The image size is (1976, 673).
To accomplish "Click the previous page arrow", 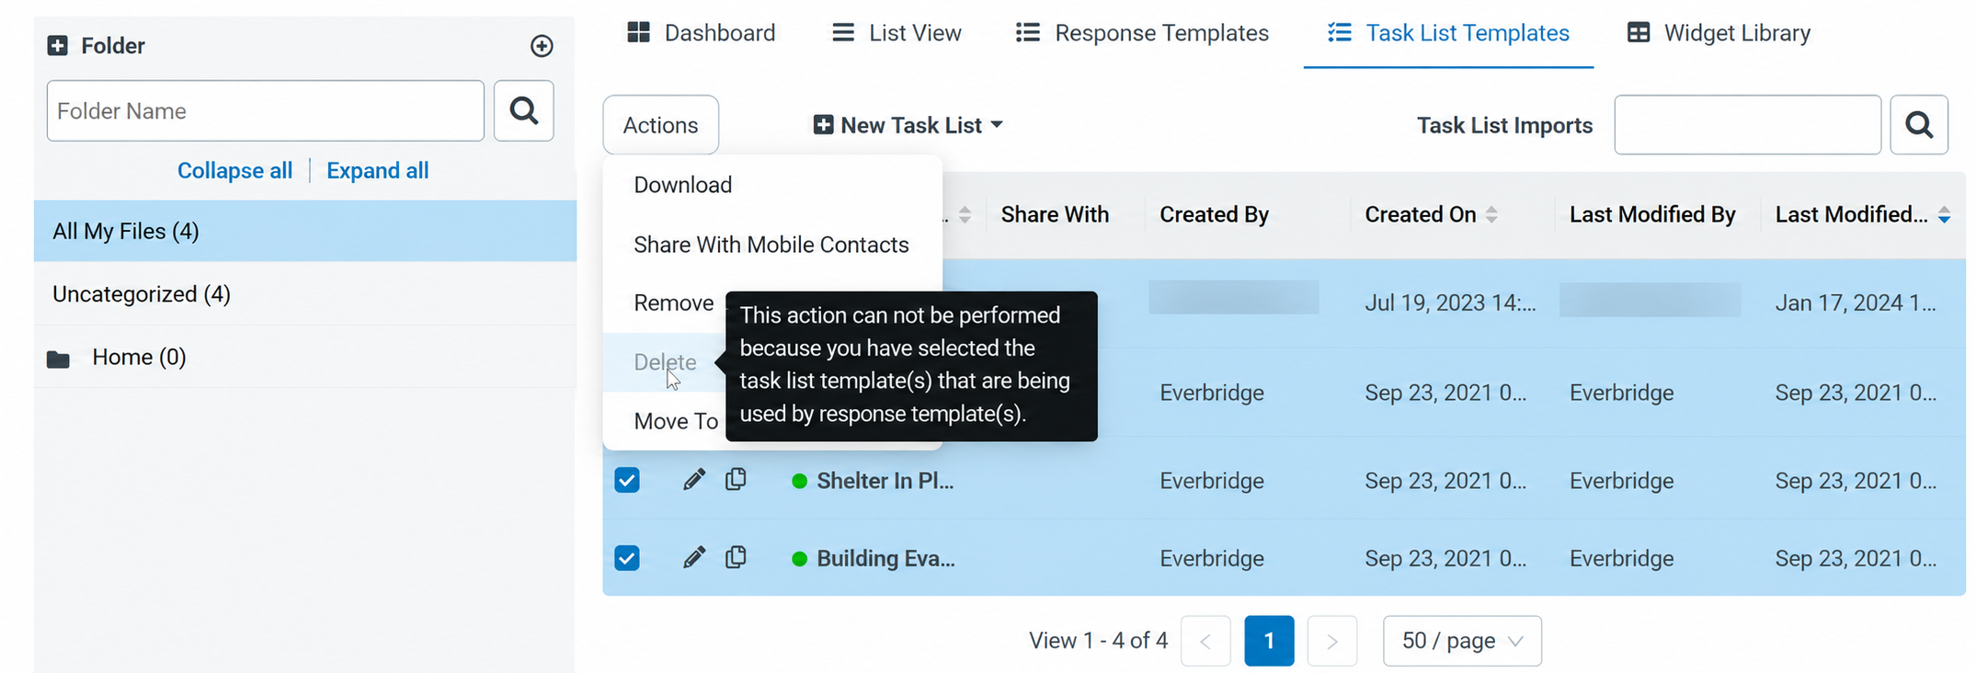I will [1205, 641].
